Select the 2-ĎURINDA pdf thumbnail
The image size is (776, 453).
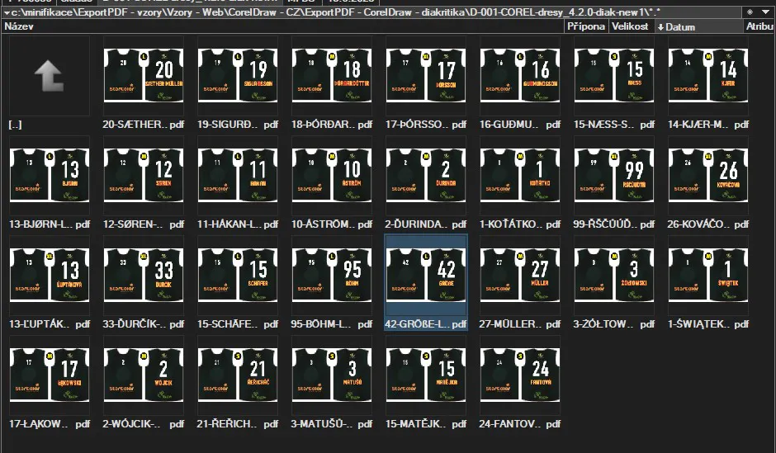click(426, 176)
